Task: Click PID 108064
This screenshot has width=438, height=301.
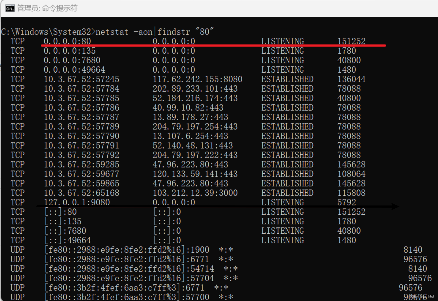Action: (351, 174)
